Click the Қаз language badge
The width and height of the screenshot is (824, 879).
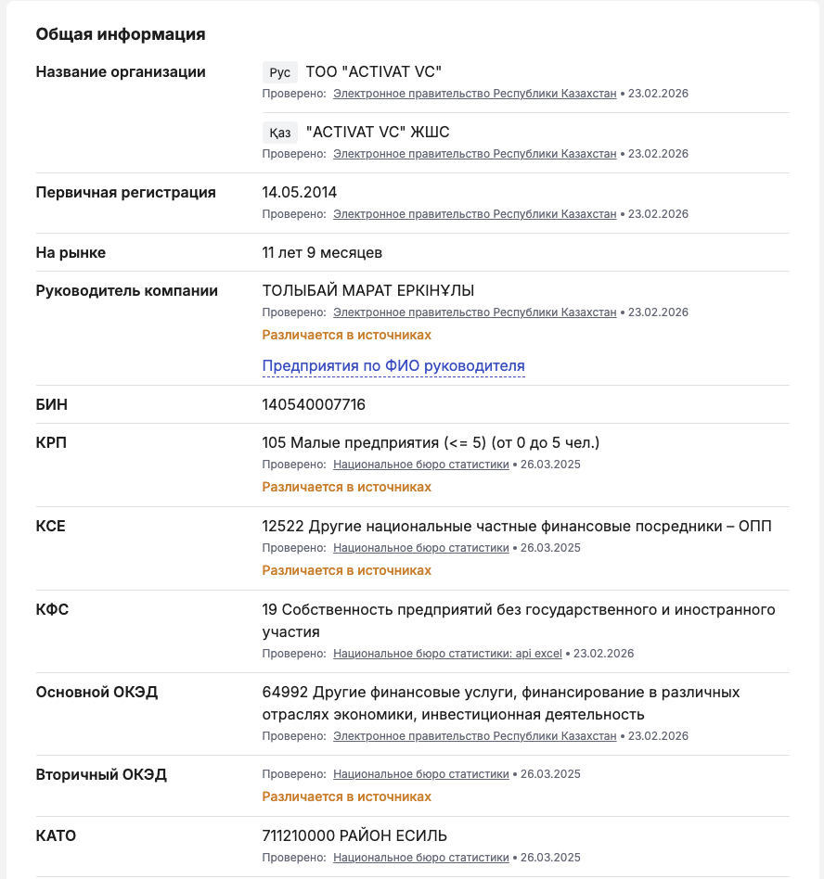point(279,133)
